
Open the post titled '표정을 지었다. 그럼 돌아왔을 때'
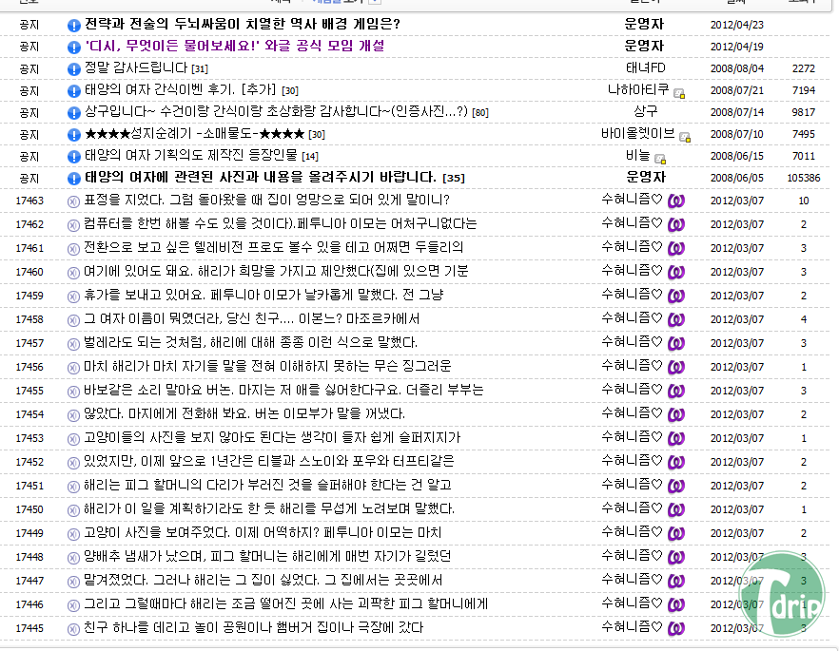267,201
